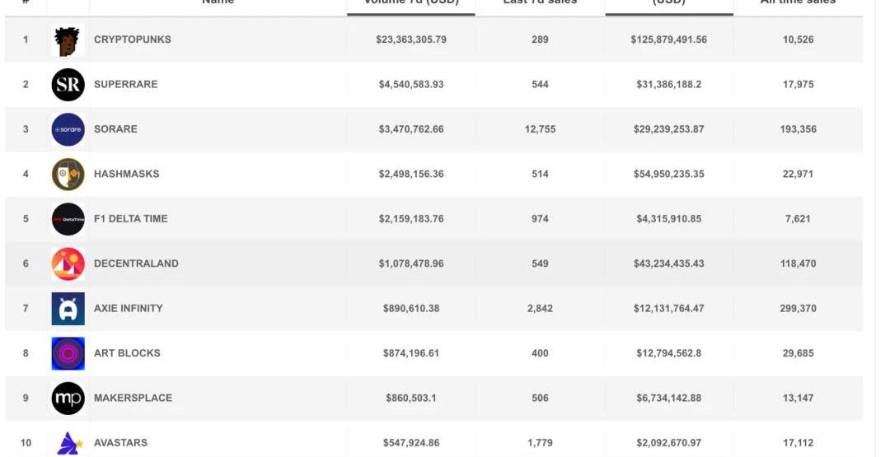Select the Avastars rank number 10
The height and width of the screenshot is (457, 890).
click(x=26, y=443)
